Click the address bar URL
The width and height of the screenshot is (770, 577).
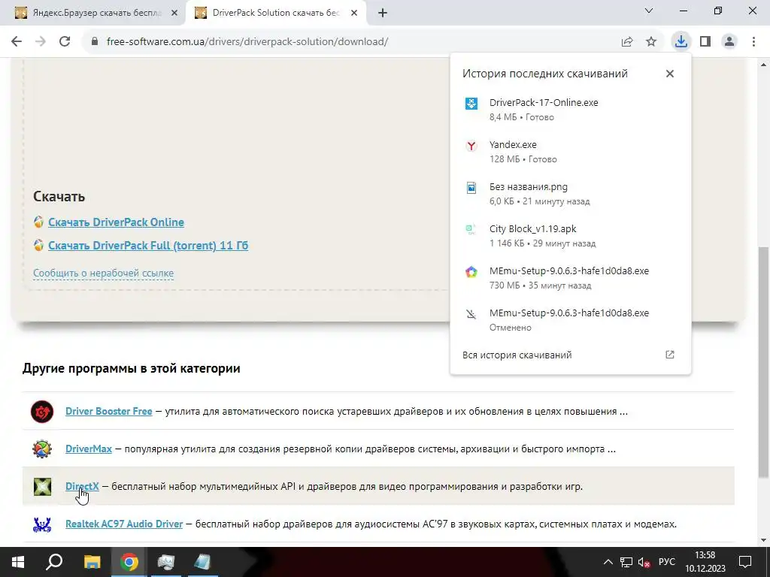[x=247, y=42]
